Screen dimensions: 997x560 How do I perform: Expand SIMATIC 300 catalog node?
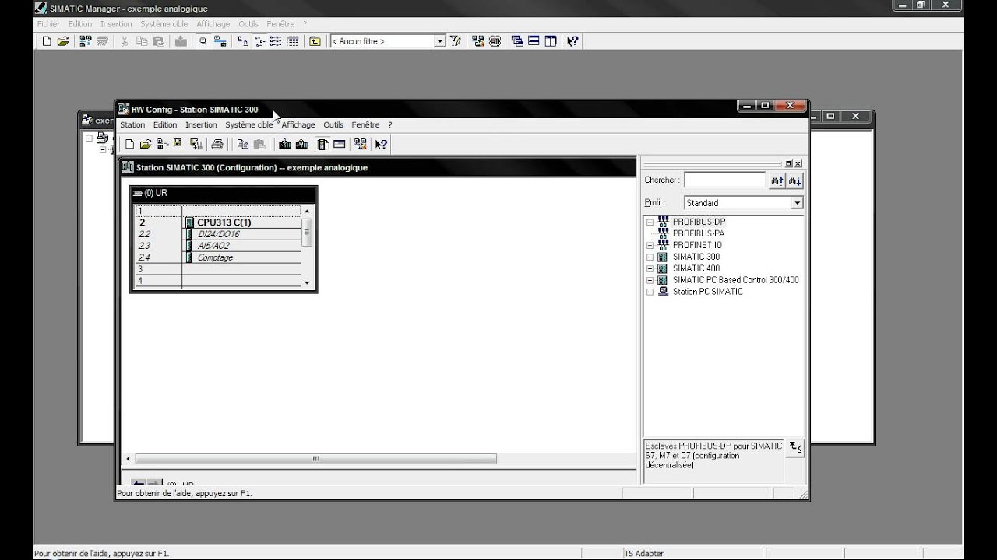click(x=650, y=257)
